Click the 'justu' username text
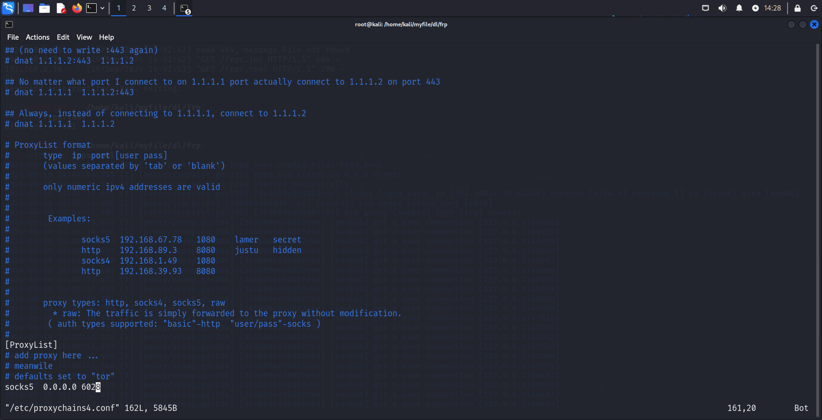This screenshot has width=822, height=420. (246, 250)
